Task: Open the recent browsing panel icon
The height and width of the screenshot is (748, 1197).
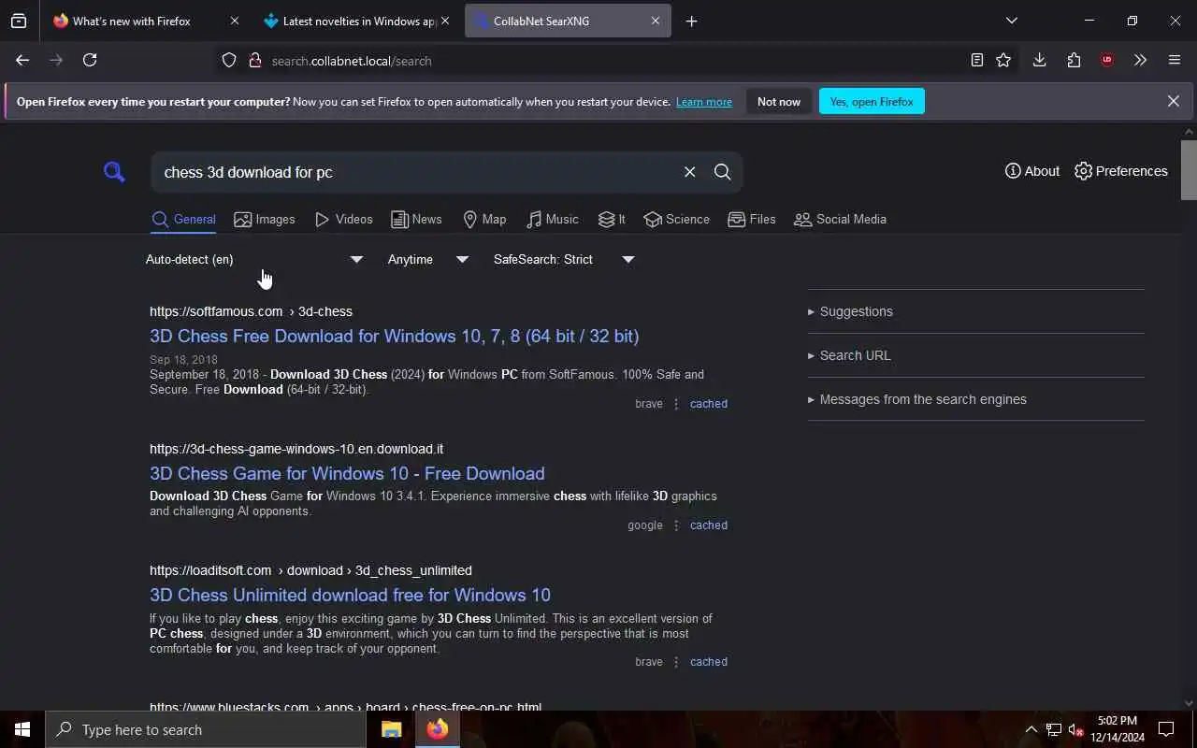Action: click(x=19, y=21)
